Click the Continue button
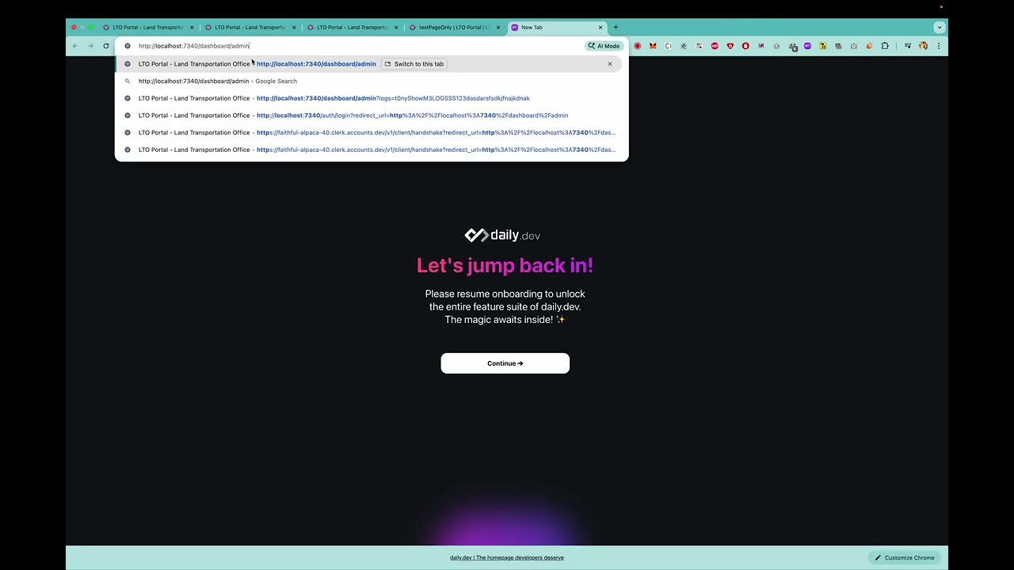The image size is (1014, 570). 505,363
